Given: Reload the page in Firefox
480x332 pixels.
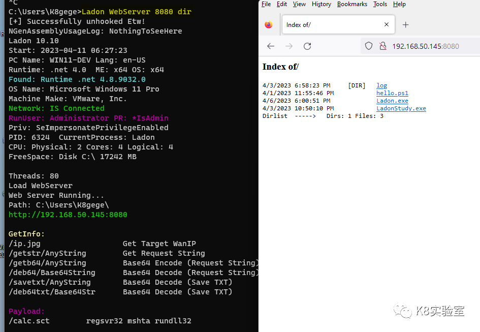Looking at the screenshot, I should [x=307, y=46].
